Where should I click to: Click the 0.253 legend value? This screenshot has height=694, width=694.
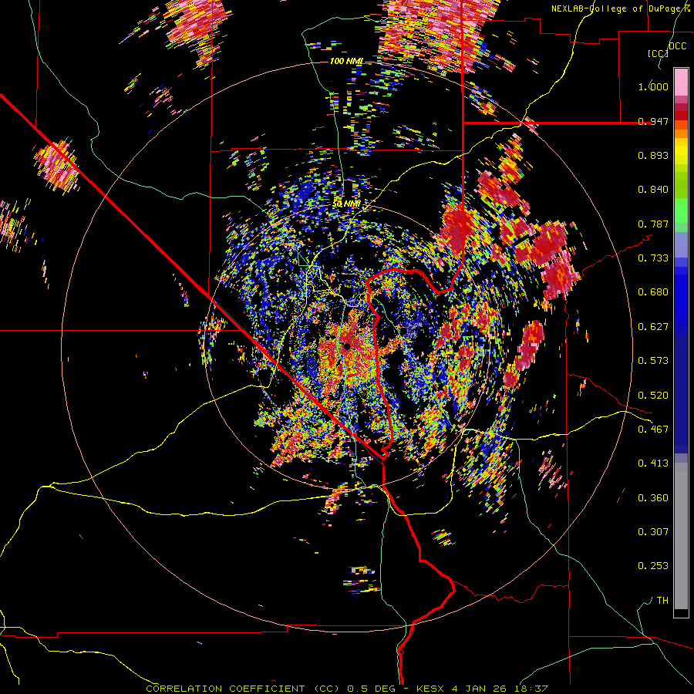point(653,566)
